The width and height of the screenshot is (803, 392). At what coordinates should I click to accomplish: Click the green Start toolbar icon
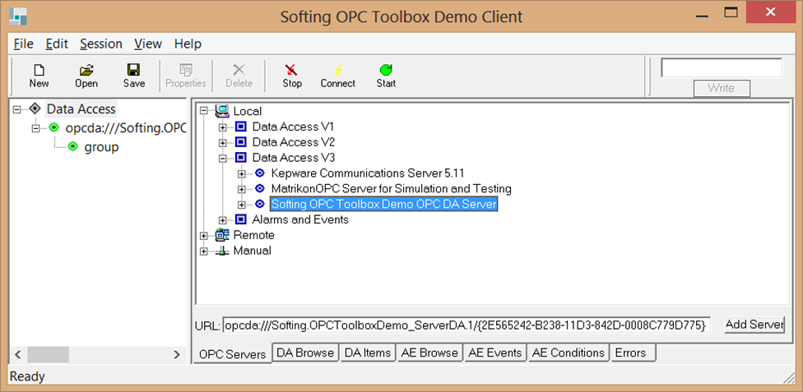tap(386, 70)
